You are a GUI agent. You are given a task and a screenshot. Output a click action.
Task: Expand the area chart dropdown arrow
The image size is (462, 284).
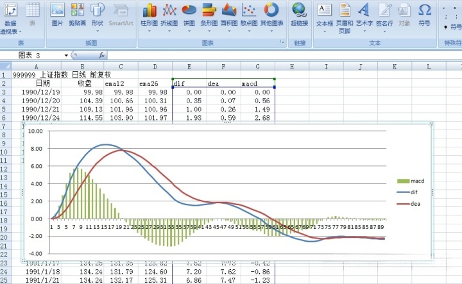click(229, 31)
